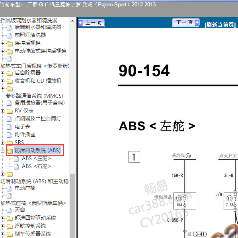Open 备用插接器(用于音响) page
The width and height of the screenshot is (238, 238).
(x=40, y=103)
